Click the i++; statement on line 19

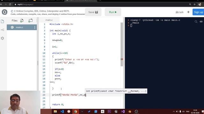[x=52, y=82]
